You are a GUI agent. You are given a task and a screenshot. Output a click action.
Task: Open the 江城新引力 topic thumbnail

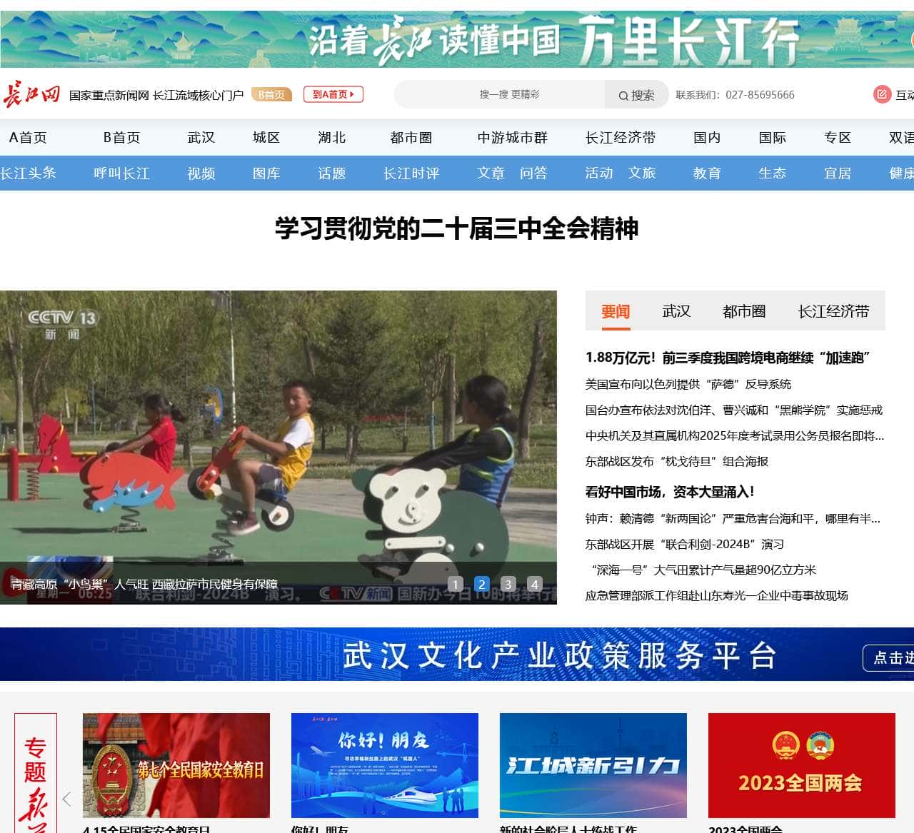pos(593,765)
